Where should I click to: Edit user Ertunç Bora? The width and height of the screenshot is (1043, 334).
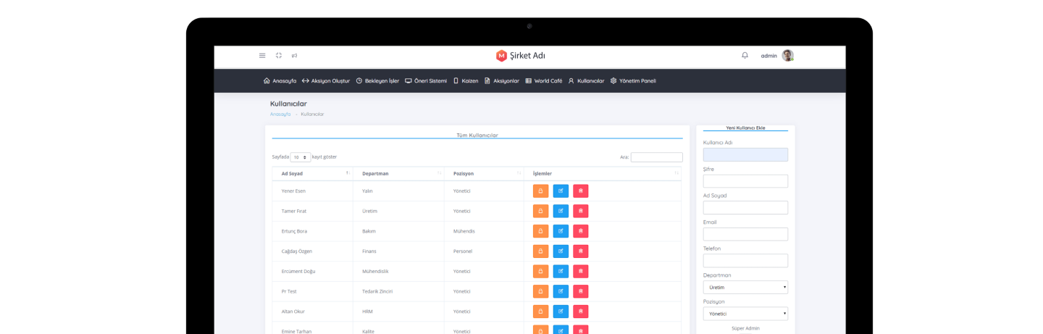tap(561, 231)
